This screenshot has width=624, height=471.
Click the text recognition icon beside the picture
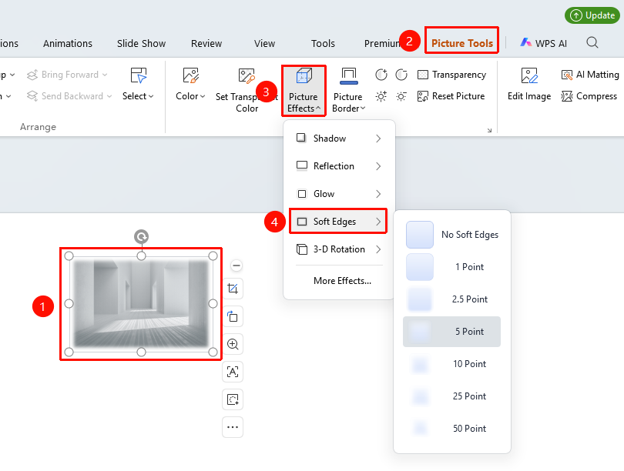(x=233, y=372)
